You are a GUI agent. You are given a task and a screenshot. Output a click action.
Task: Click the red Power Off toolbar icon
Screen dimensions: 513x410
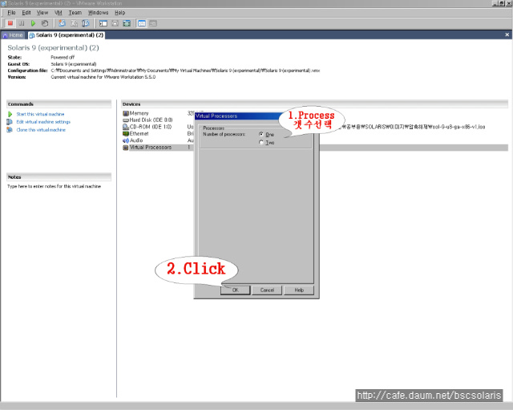click(x=10, y=23)
